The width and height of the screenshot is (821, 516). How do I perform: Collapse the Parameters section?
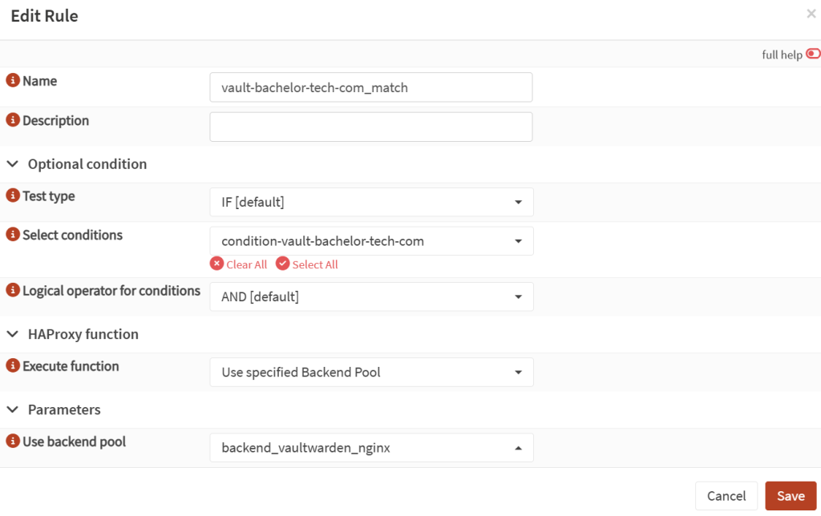click(11, 409)
